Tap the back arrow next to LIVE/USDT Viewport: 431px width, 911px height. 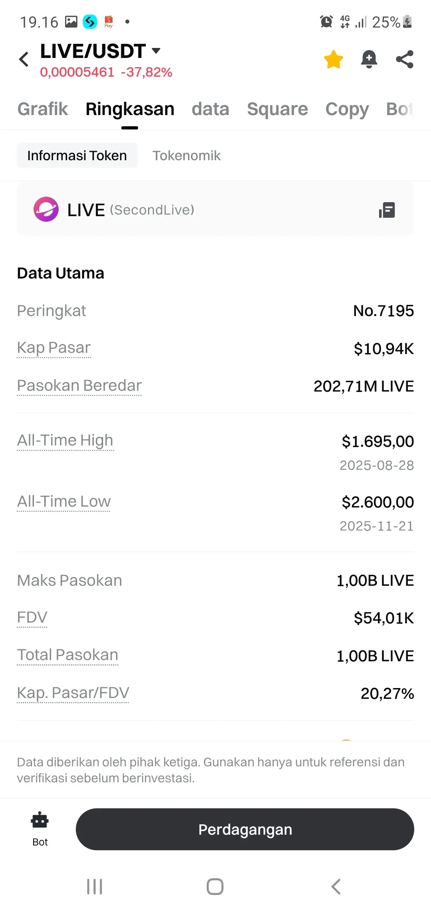[x=24, y=59]
